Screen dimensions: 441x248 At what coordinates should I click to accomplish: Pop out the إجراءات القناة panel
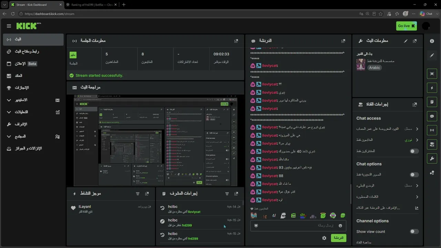(414, 104)
